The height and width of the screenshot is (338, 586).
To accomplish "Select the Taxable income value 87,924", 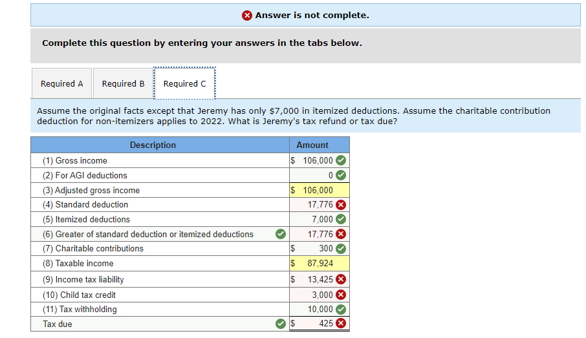I will tap(320, 263).
